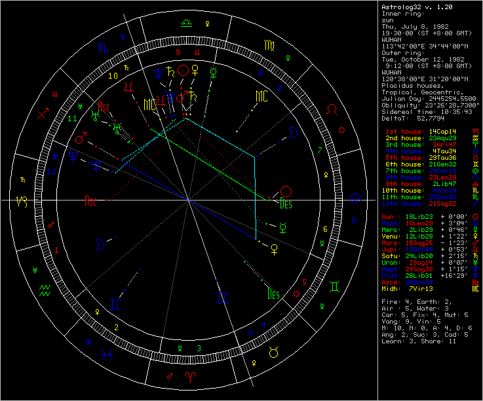Select the red Asc label on horizon line
This screenshot has height=401, width=483.
tap(90, 200)
